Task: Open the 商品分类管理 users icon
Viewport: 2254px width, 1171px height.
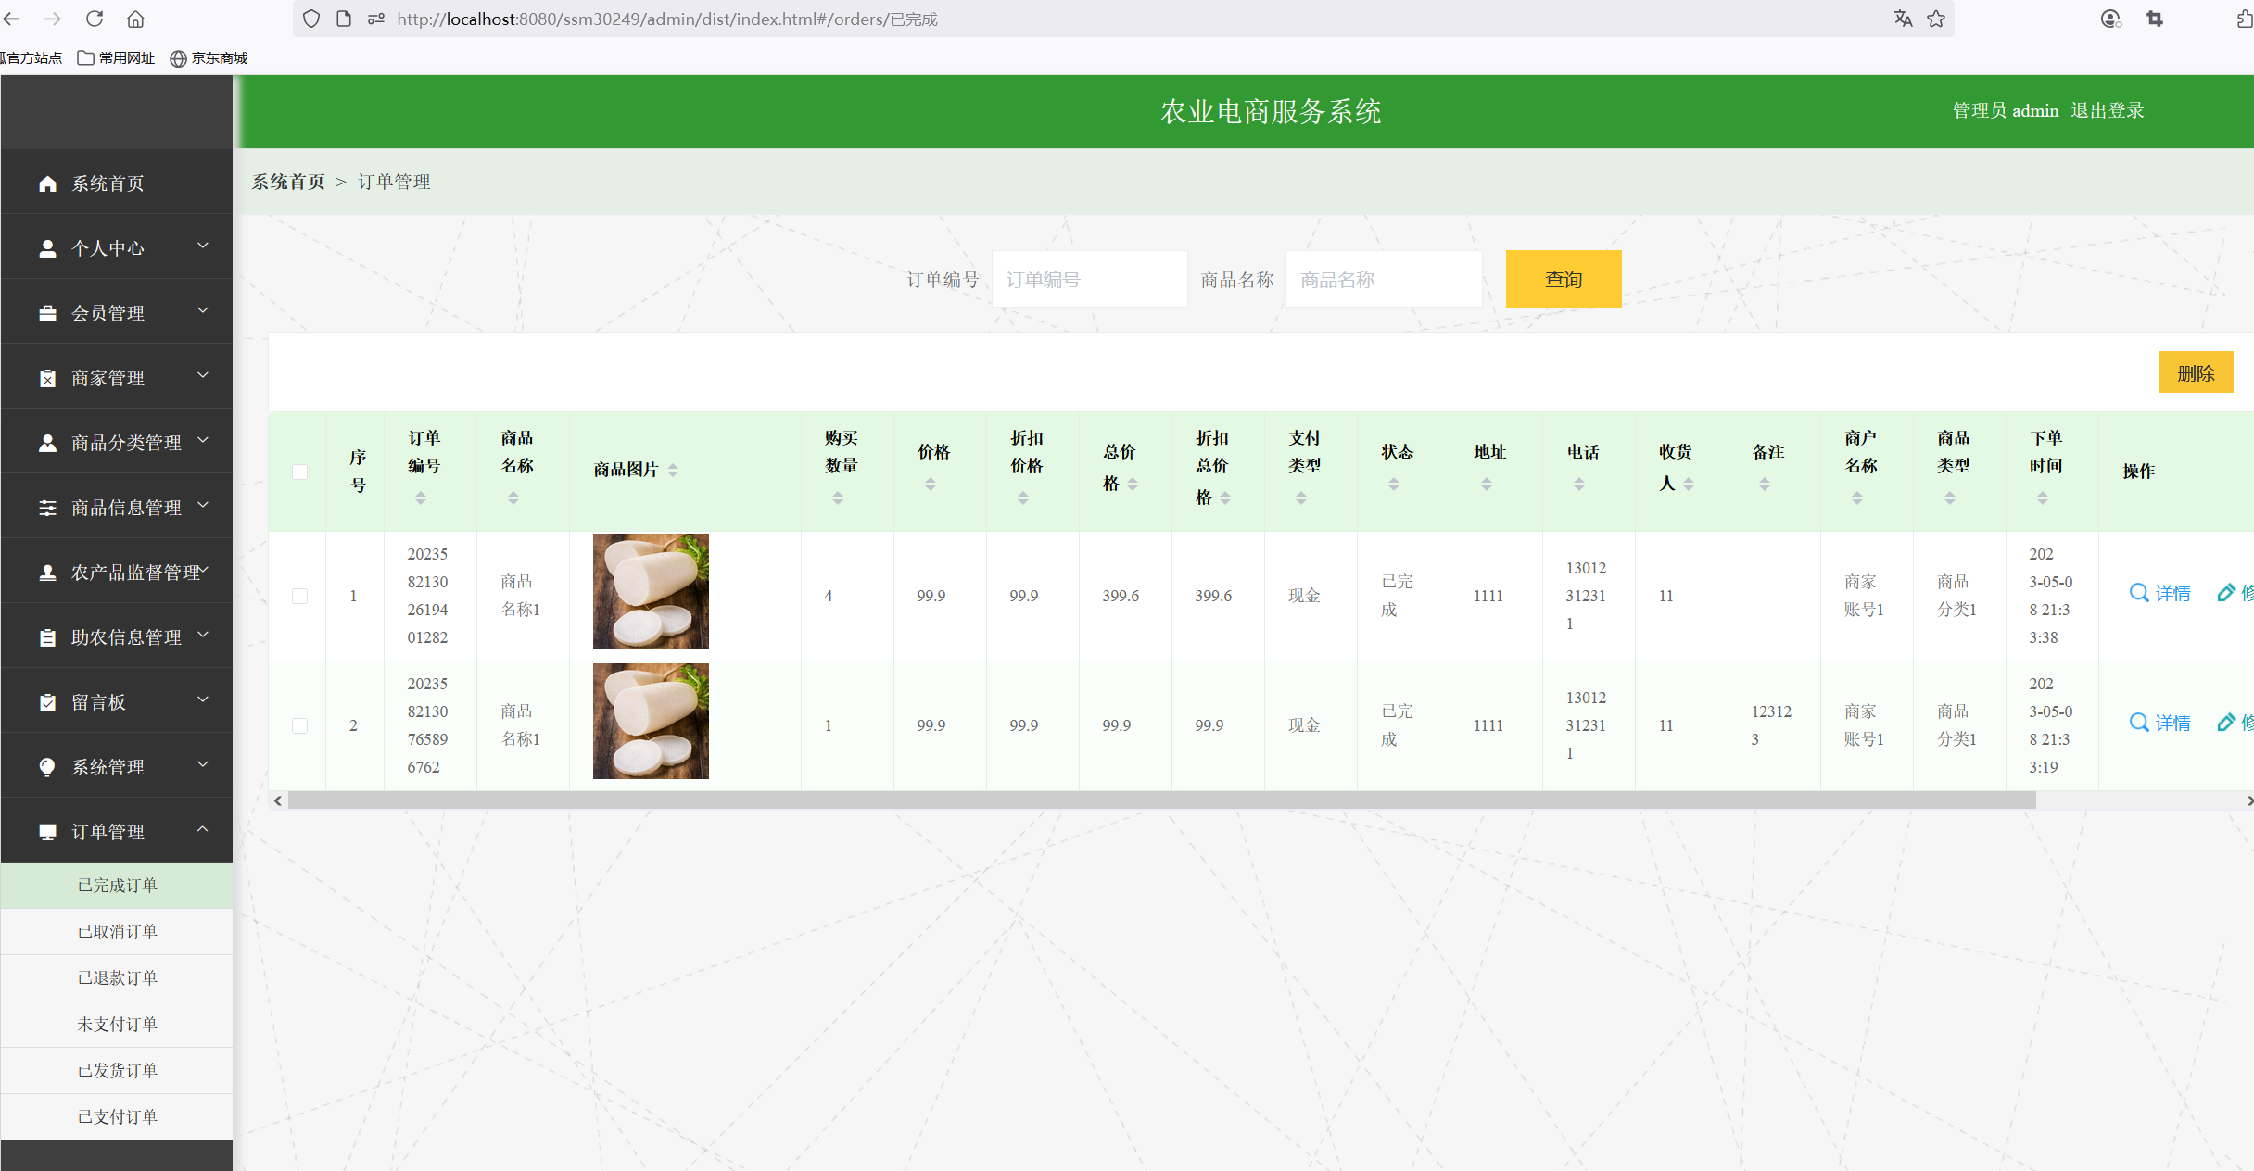Action: pos(47,442)
